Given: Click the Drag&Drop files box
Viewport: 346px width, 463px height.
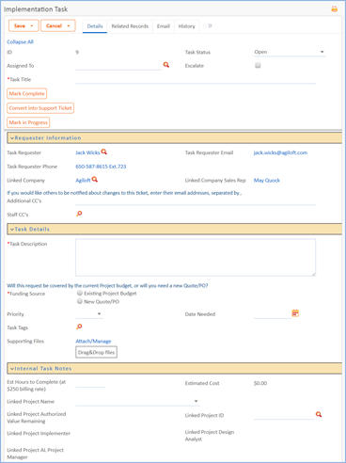Looking at the screenshot, I should click(96, 352).
